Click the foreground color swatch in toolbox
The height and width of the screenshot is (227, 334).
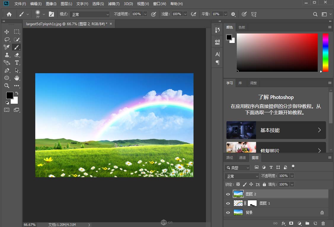9,95
